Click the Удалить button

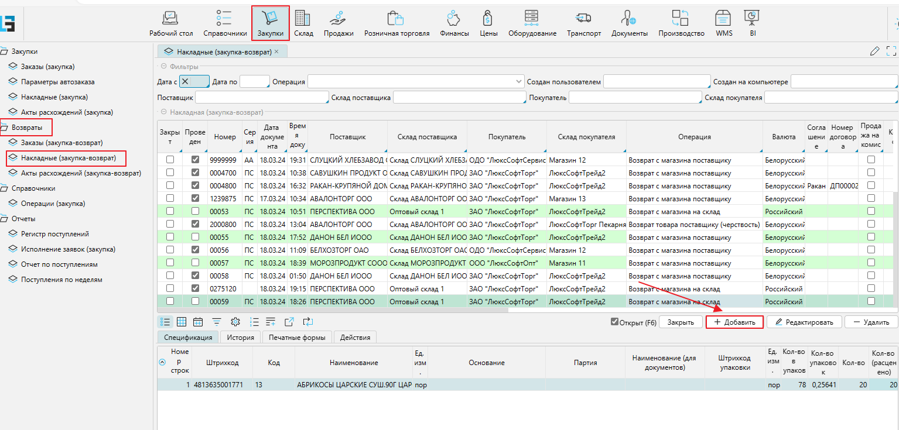tap(871, 322)
